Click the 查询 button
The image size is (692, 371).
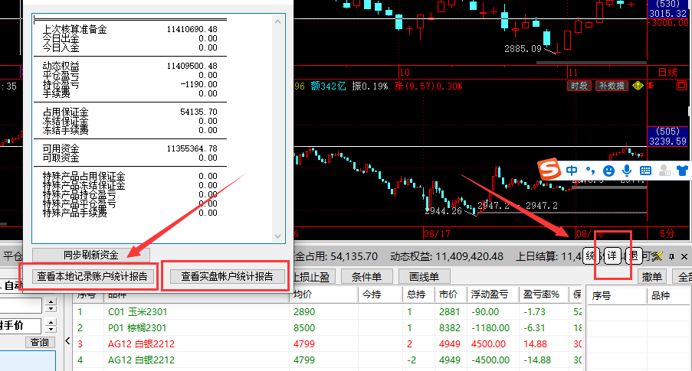[x=40, y=343]
